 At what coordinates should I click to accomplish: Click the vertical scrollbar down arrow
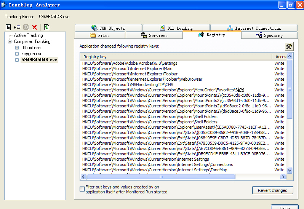[290, 171]
